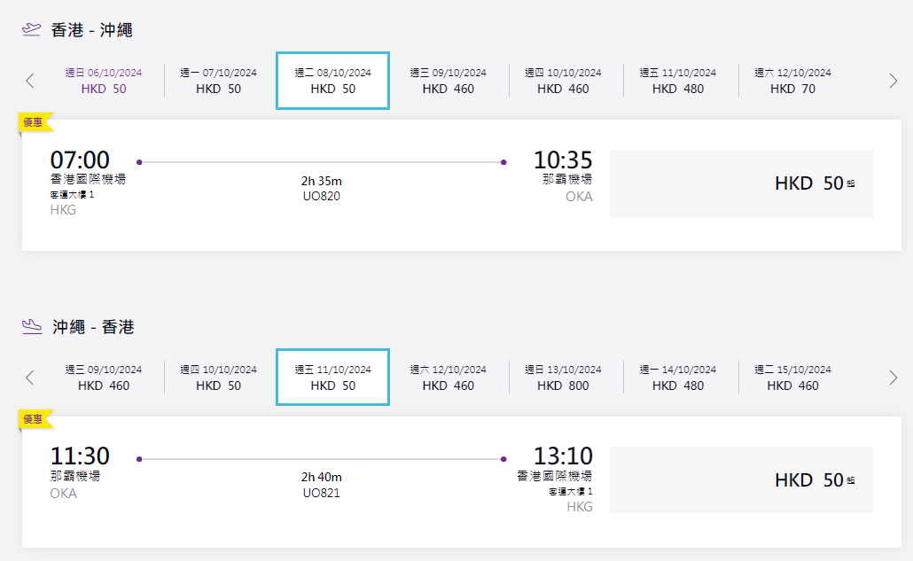The image size is (913, 561).
Task: Select outbound date 週日 06/10/2024
Action: (103, 81)
